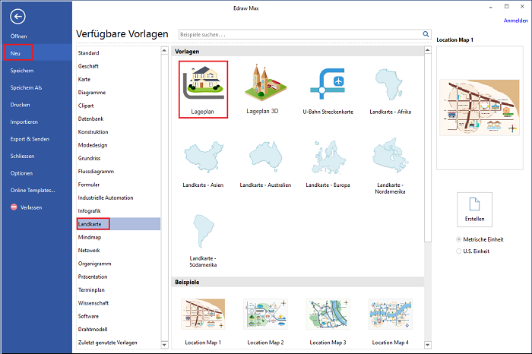Image resolution: width=532 pixels, height=354 pixels.
Task: Select the Drahtmodell category
Action: tap(93, 330)
